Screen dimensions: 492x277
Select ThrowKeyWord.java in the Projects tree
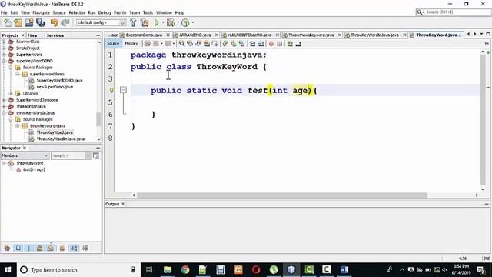(x=55, y=132)
